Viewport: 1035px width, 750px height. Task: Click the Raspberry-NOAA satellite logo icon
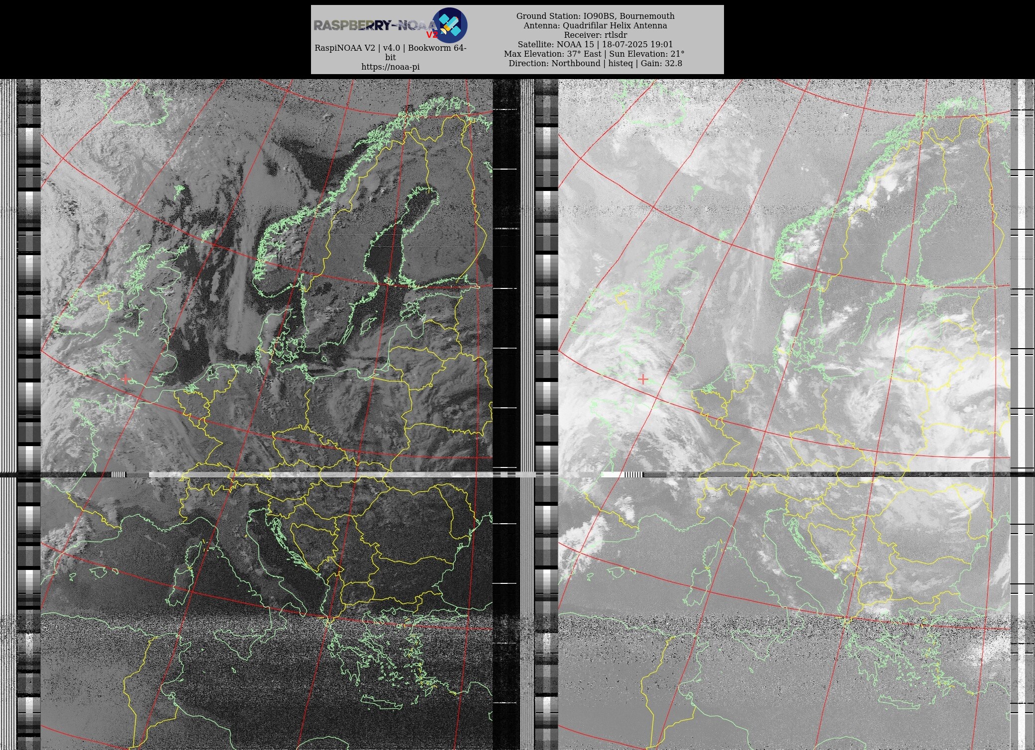pos(450,25)
